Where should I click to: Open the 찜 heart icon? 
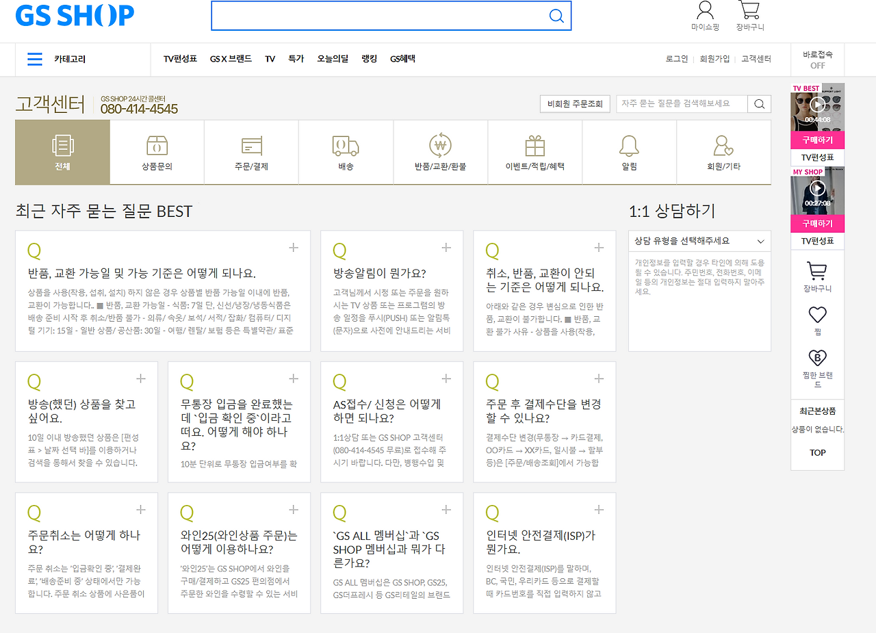pyautogui.click(x=817, y=315)
